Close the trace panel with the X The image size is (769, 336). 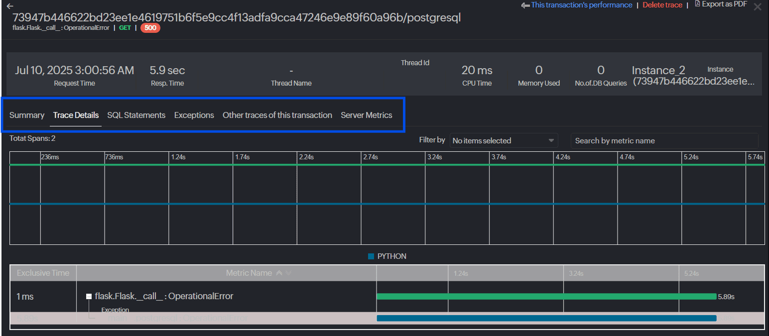pyautogui.click(x=758, y=6)
